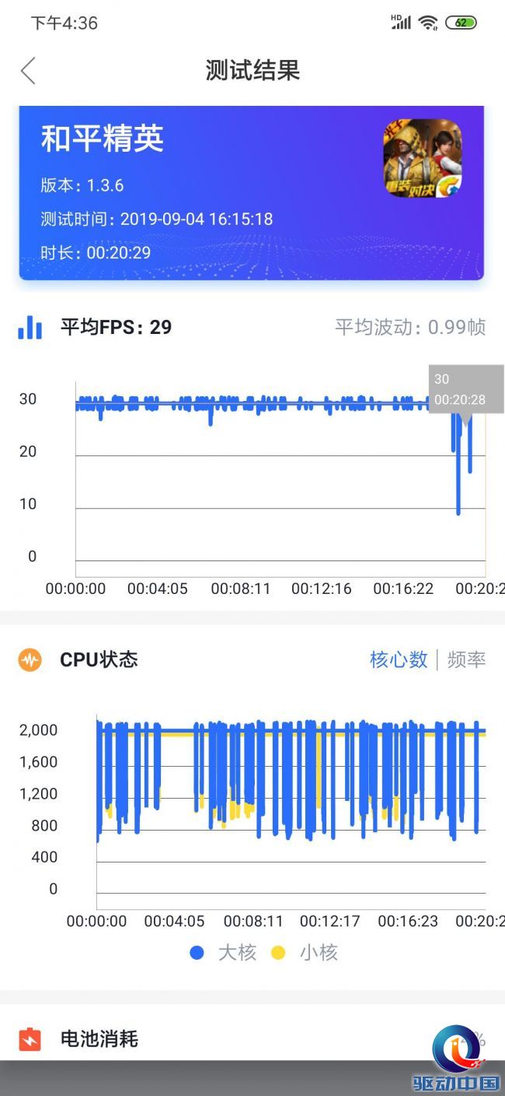Tap the 测试时间 2019-09-04 16:15:18 line
The width and height of the screenshot is (505, 1096).
157,219
